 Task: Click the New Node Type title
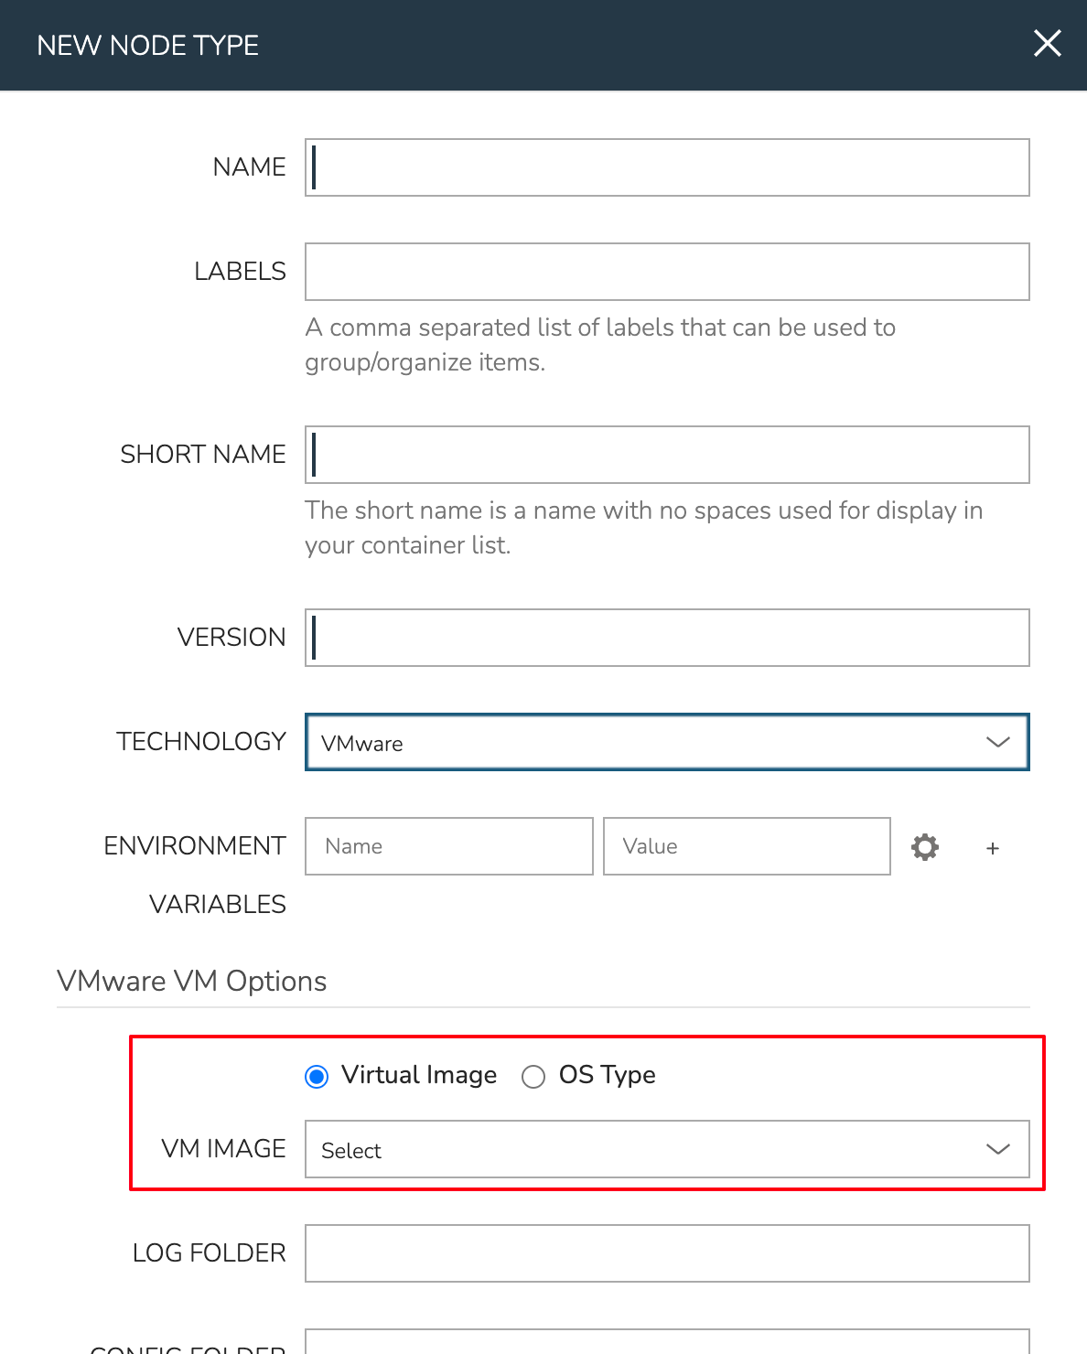point(148,45)
